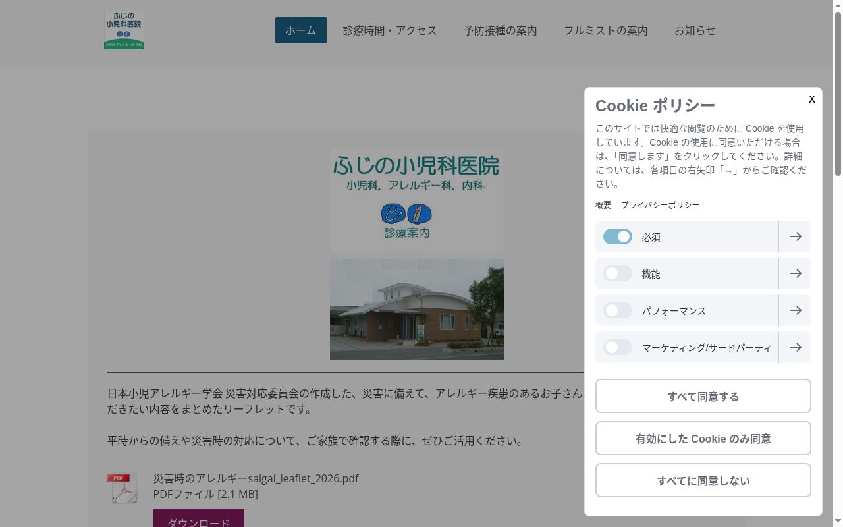Viewport: 843px width, 527px height.
Task: Click the clinic building photo
Action: tap(417, 310)
